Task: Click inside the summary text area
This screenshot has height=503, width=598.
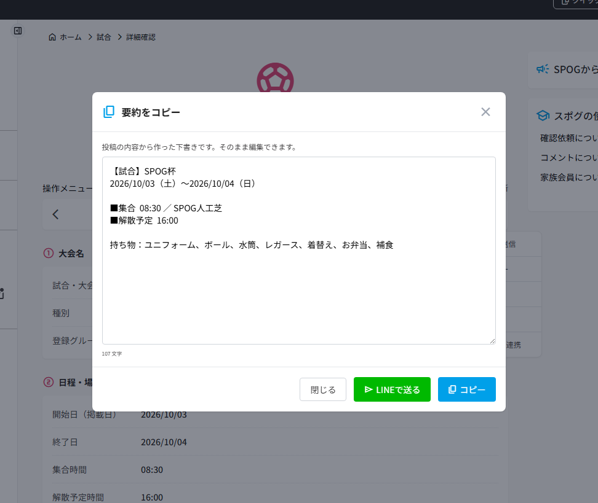Action: click(x=299, y=251)
